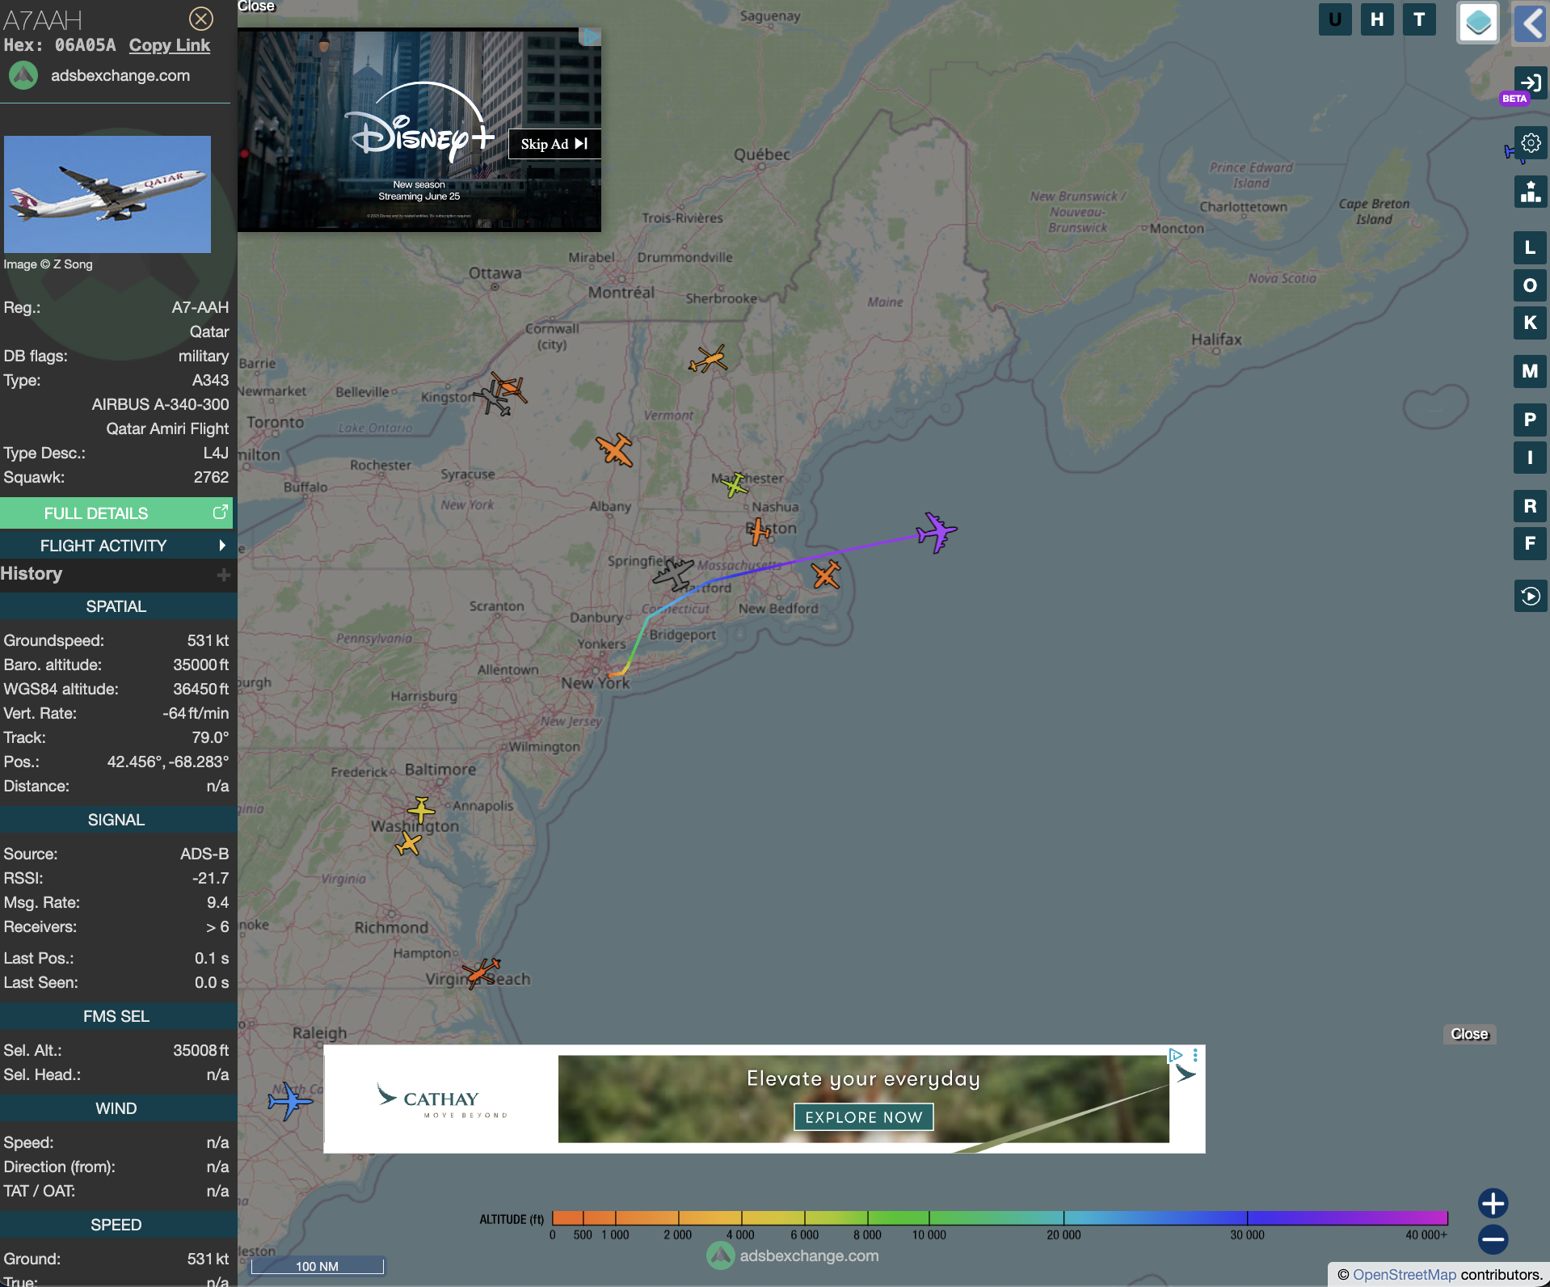The height and width of the screenshot is (1287, 1550).
Task: Click the R map button
Action: pyautogui.click(x=1531, y=506)
